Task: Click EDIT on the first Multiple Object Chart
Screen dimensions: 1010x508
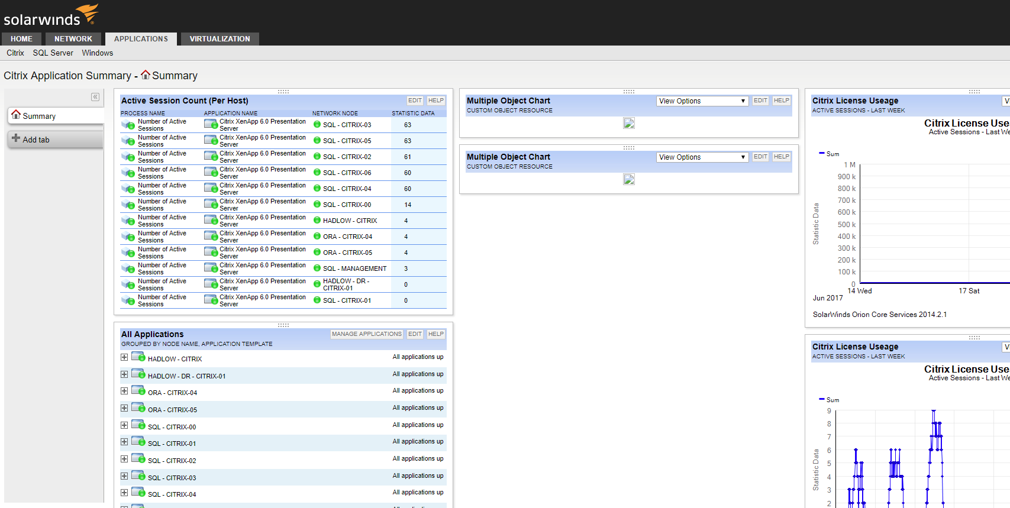Action: pos(761,101)
